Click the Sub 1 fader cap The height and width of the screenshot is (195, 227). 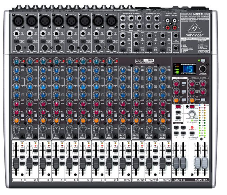pyautogui.click(x=176, y=163)
